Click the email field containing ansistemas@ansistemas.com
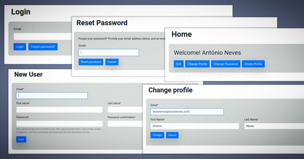This screenshot has width=304, height=159. [x=187, y=112]
